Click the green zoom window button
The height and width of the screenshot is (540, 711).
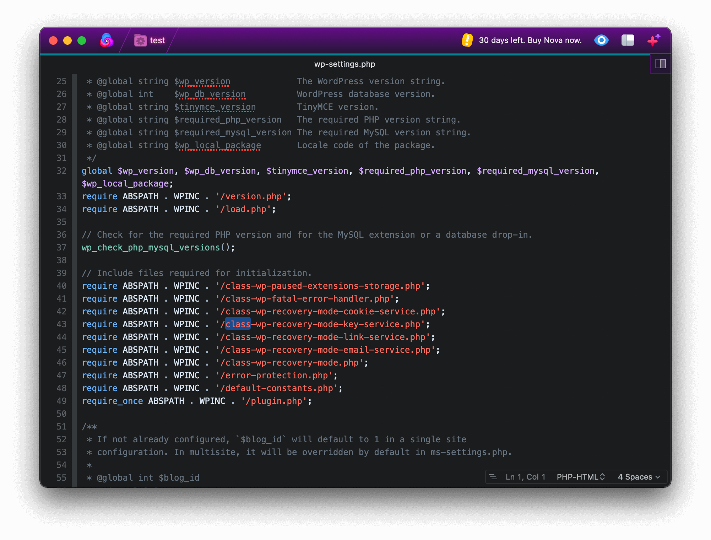(x=82, y=40)
